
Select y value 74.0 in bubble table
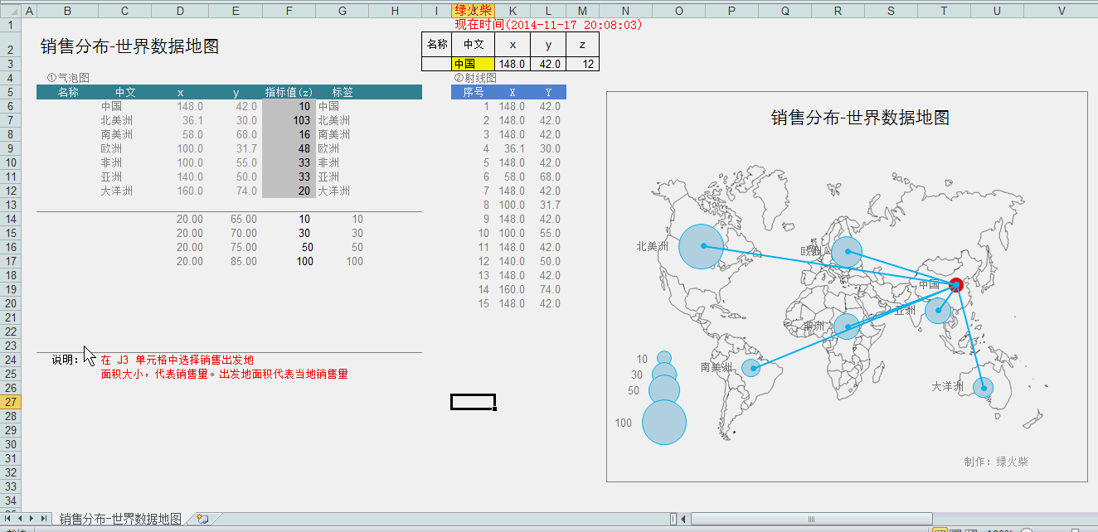pos(236,191)
